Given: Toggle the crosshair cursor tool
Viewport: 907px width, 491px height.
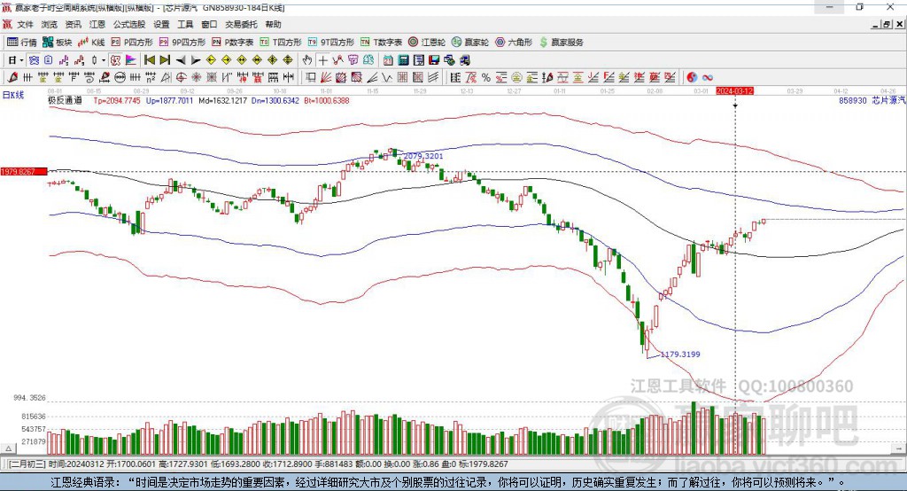Looking at the screenshot, I should coord(322,60).
